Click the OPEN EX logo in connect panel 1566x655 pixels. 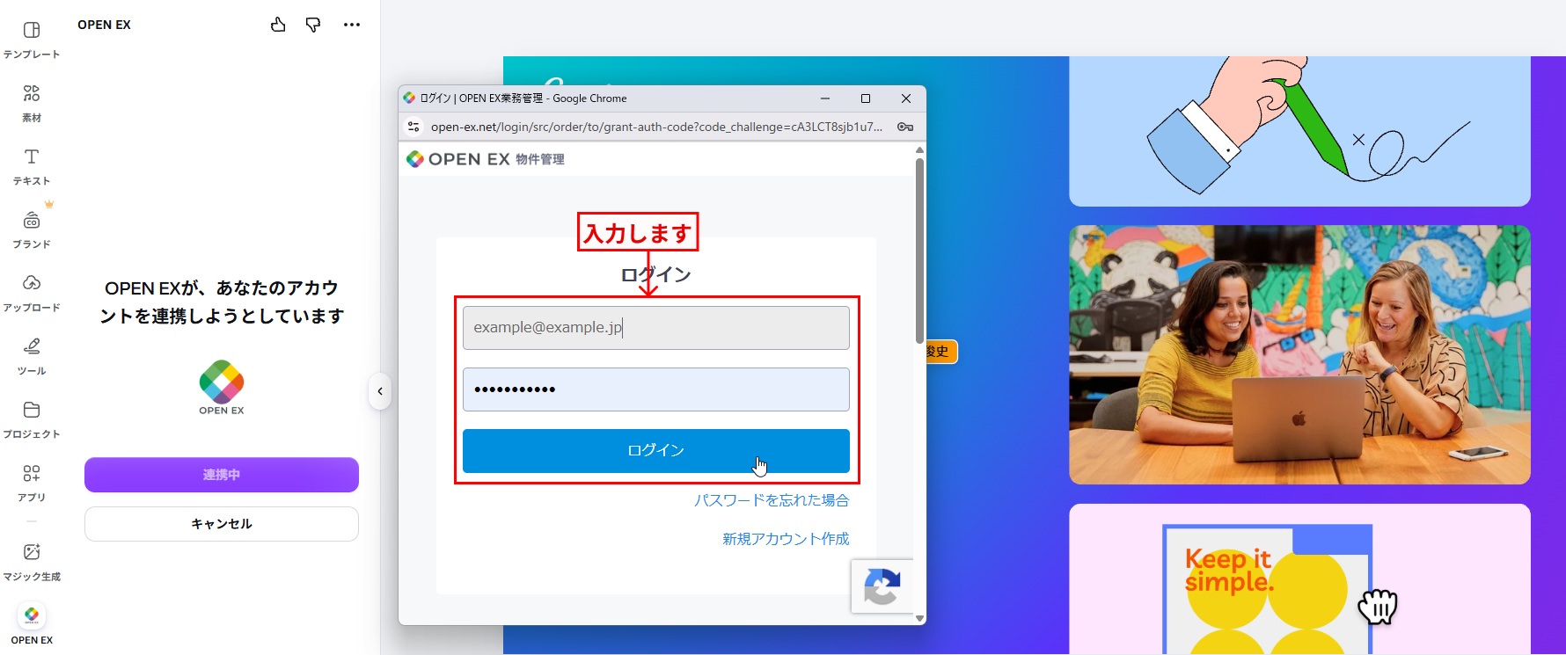point(222,387)
